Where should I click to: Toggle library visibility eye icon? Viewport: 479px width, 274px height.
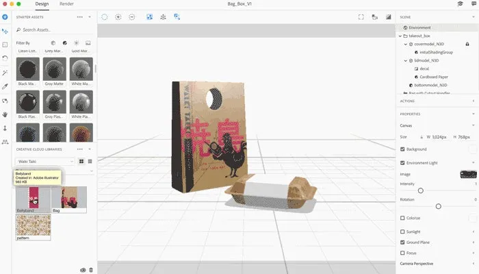click(83, 270)
